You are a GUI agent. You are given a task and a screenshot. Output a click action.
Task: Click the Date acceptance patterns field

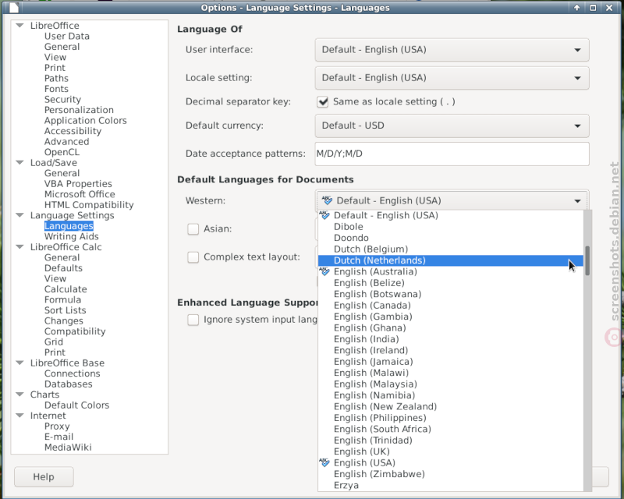point(452,154)
